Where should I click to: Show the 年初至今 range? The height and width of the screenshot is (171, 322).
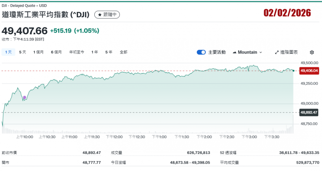pyautogui.click(x=77, y=52)
